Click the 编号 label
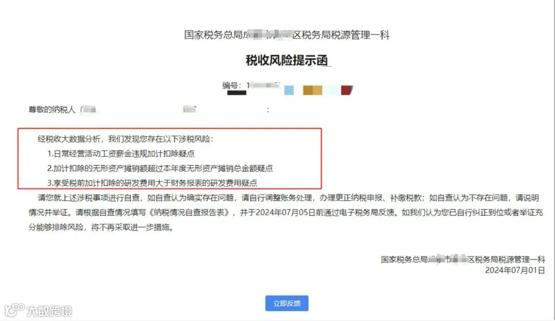555x321 pixels. point(230,85)
